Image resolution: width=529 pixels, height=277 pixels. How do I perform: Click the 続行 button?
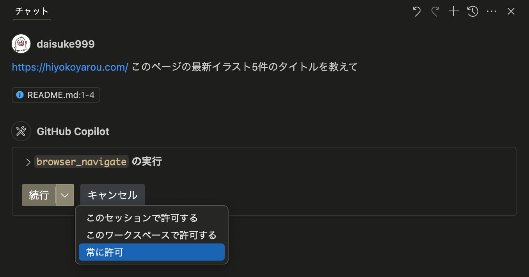tap(39, 195)
